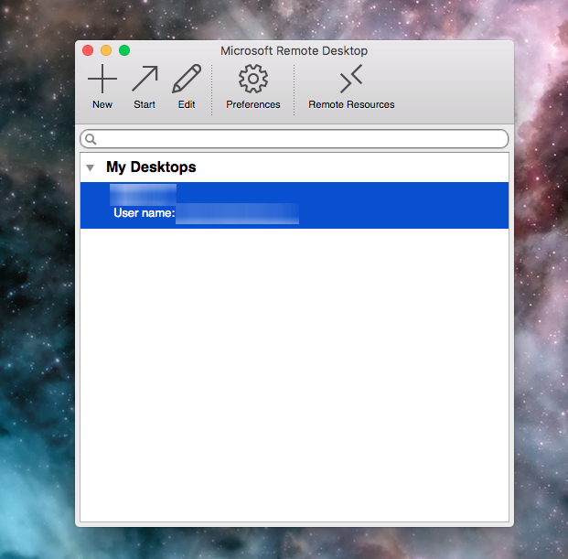Minimize the Microsoft Remote Desktop window

click(106, 50)
